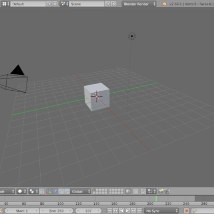Delete the Default screen layout
214x214 pixels.
tap(55, 4)
